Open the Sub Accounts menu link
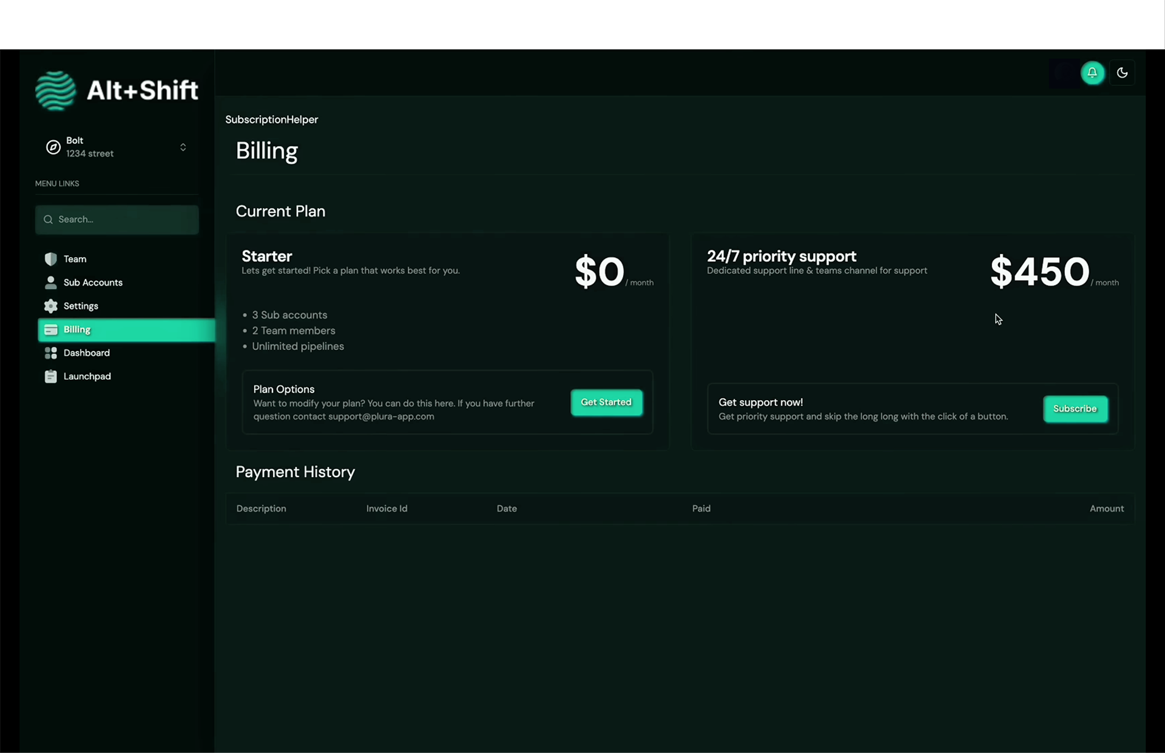The image size is (1165, 753). coord(93,283)
